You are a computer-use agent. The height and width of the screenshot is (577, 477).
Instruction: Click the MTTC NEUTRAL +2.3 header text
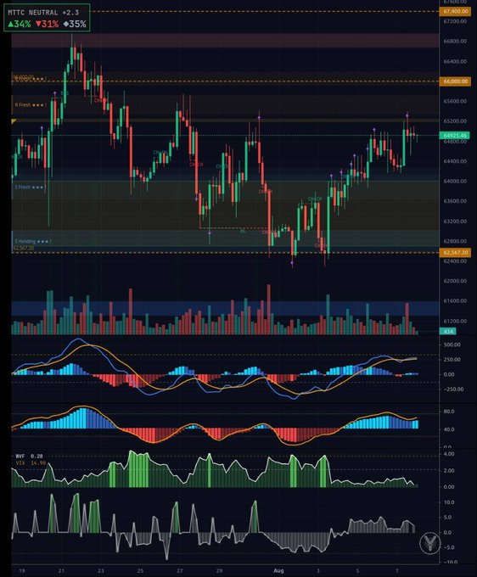click(x=43, y=13)
